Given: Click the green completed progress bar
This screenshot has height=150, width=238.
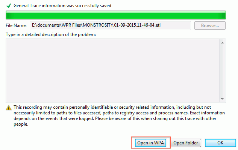Looking at the screenshot, I should pyautogui.click(x=116, y=15).
